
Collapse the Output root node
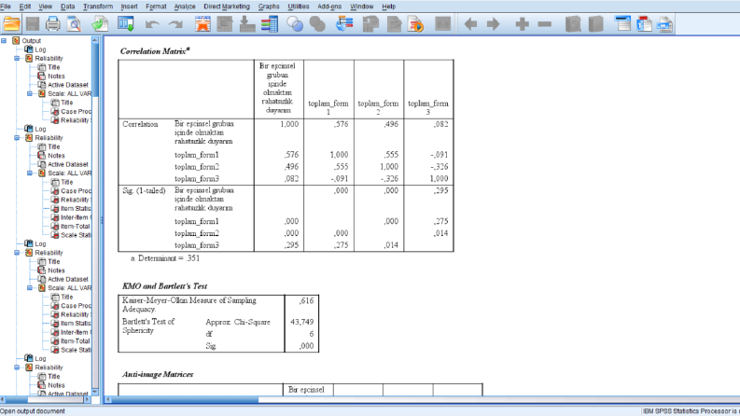point(4,40)
